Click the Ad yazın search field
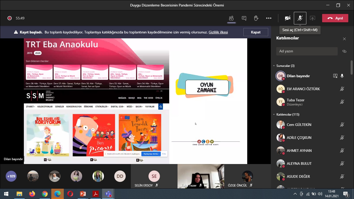Viewport: 354px width, 199px height. pos(307,51)
